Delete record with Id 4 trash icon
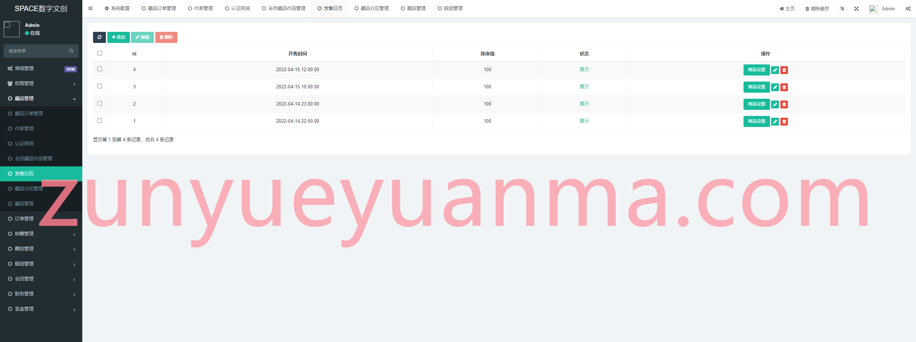 click(784, 70)
